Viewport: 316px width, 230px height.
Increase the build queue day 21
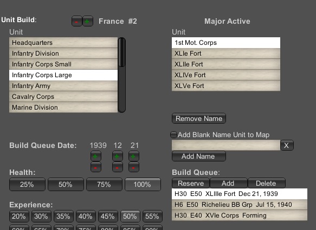pyautogui.click(x=134, y=156)
